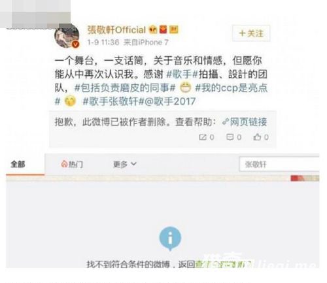This screenshot has height=283, width=327.
Task: Click the #歌手# hashtag
Action: (182, 75)
